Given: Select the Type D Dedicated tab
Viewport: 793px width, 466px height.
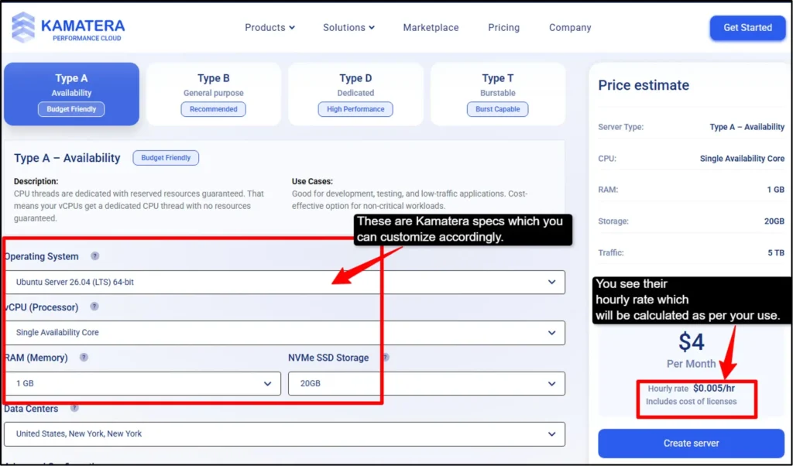Looking at the screenshot, I should click(355, 94).
